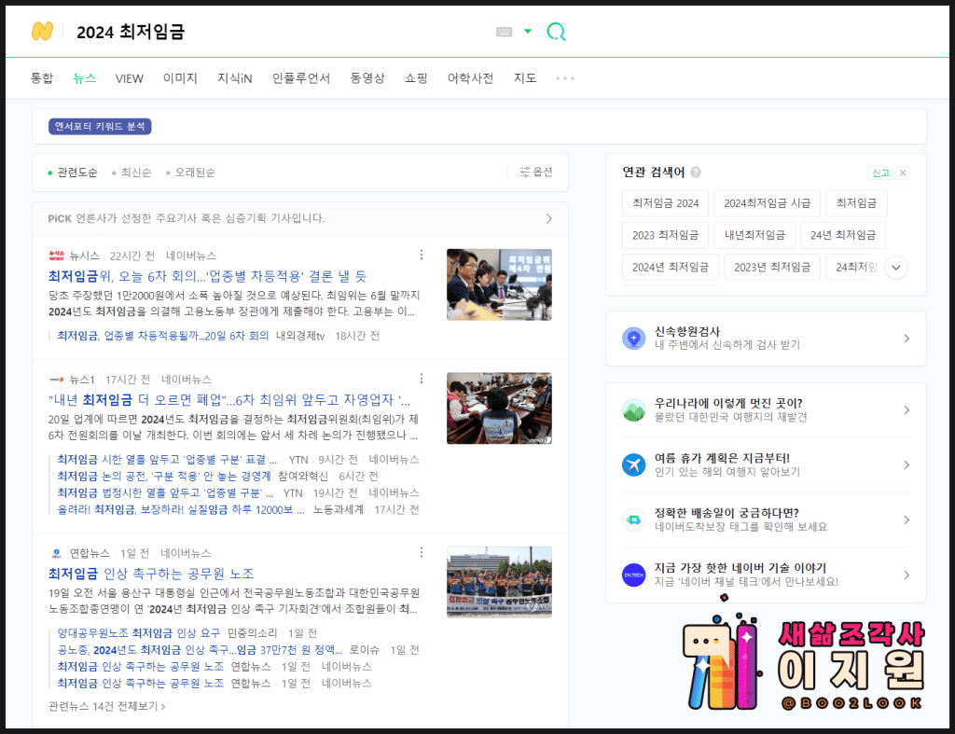Image resolution: width=955 pixels, height=734 pixels.
Task: Open the three-dot menu for the 뉴스1 article
Action: tap(422, 379)
